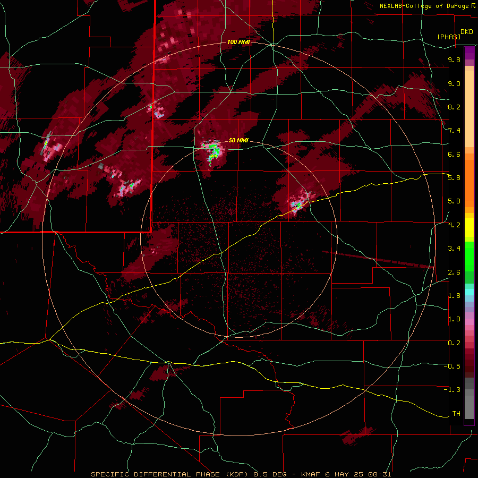The width and height of the screenshot is (478, 478).
Task: Pick the pink band on color scale
Action: [x=469, y=322]
